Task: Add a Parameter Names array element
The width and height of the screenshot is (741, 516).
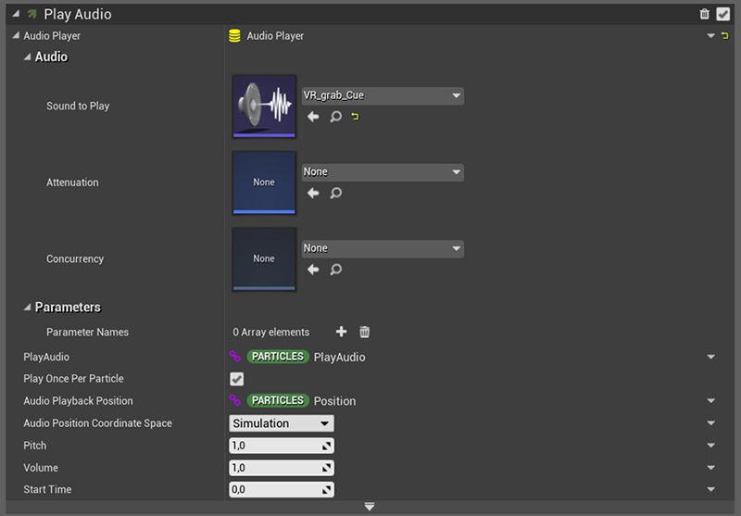Action: coord(341,332)
